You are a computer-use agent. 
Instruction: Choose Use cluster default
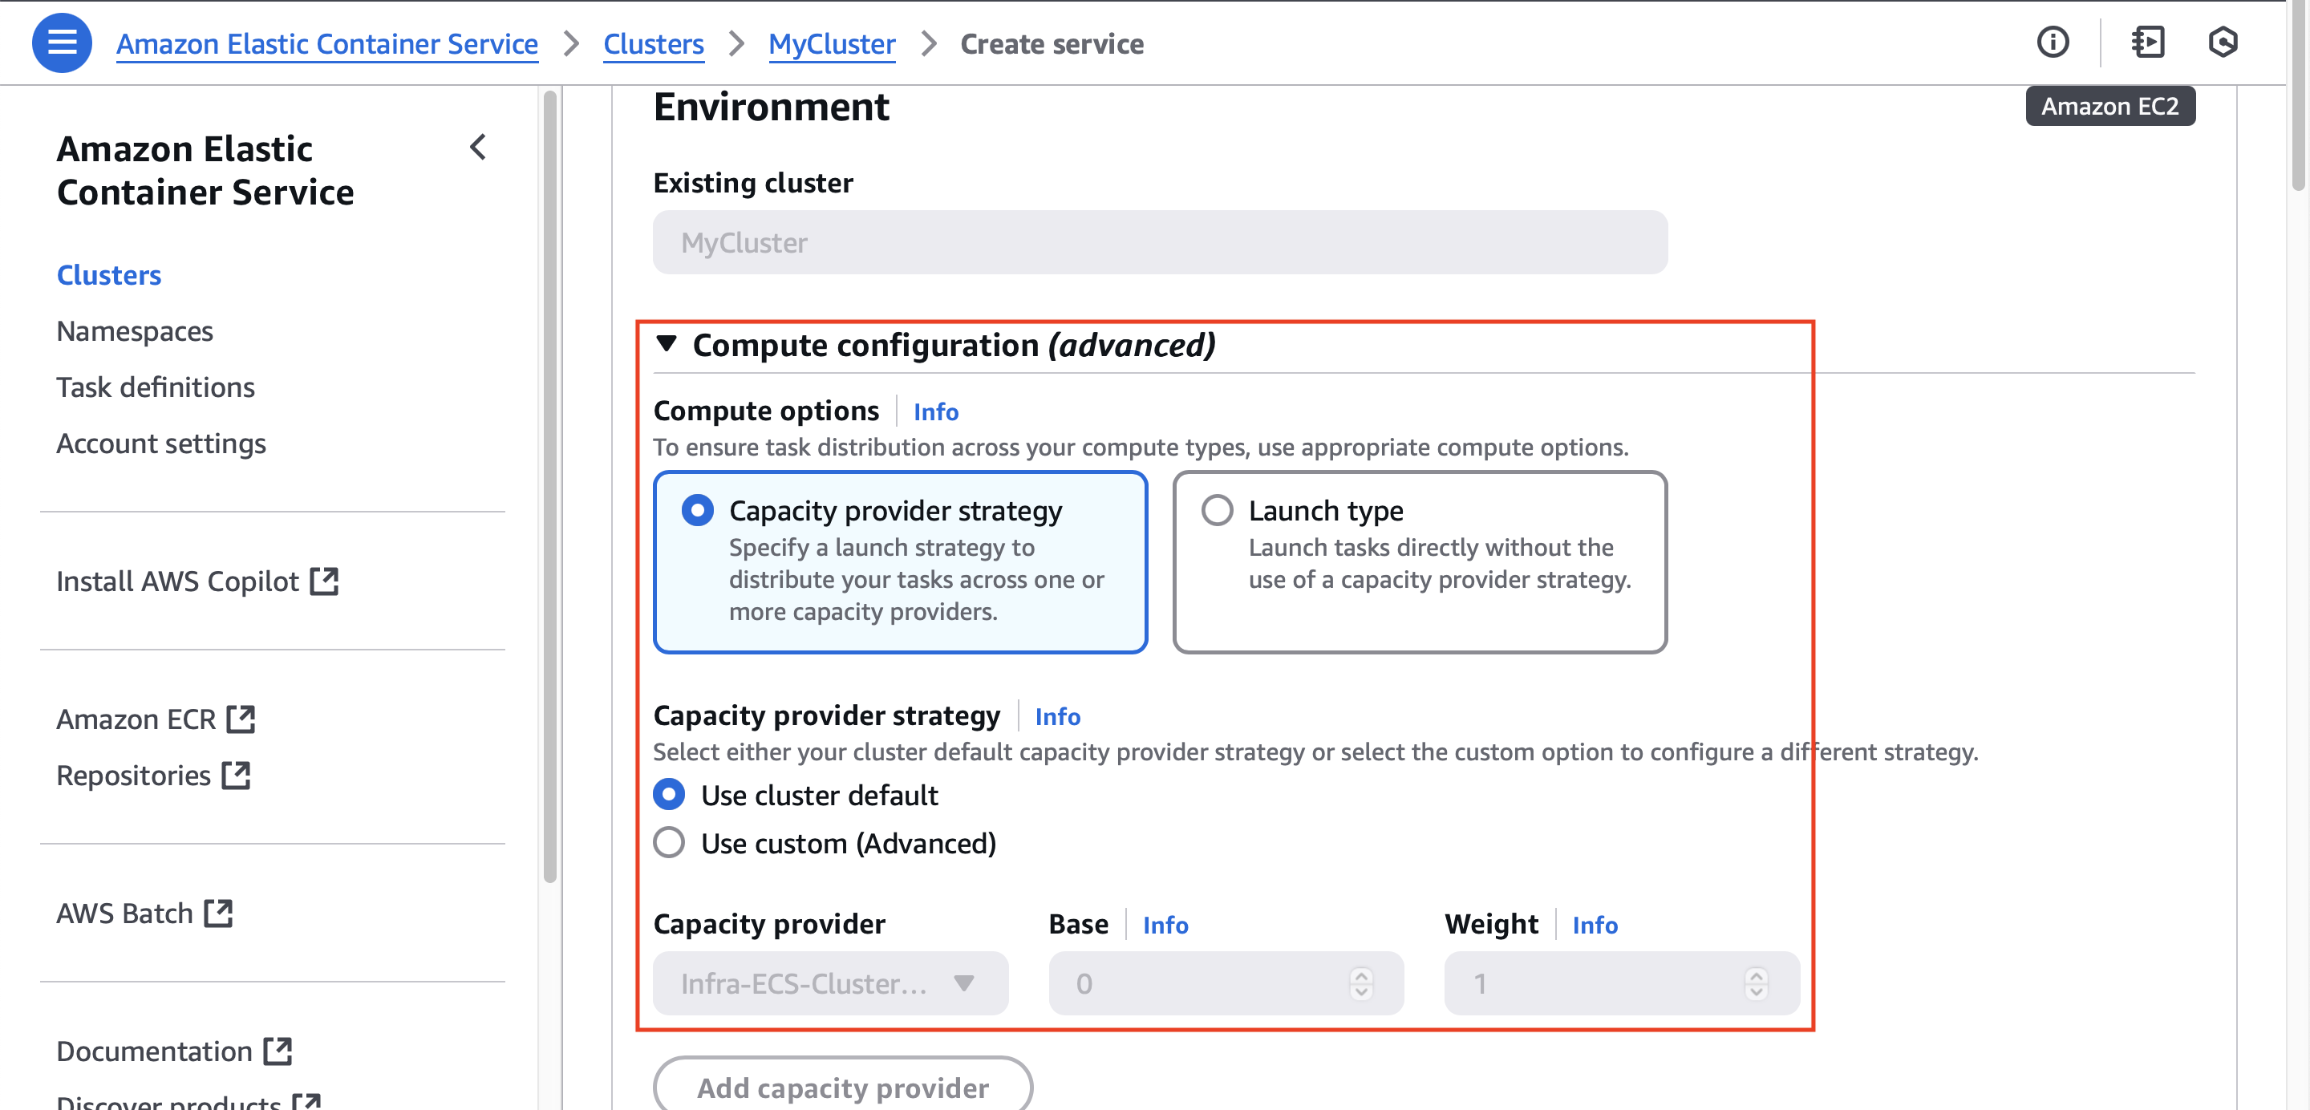[x=669, y=794]
